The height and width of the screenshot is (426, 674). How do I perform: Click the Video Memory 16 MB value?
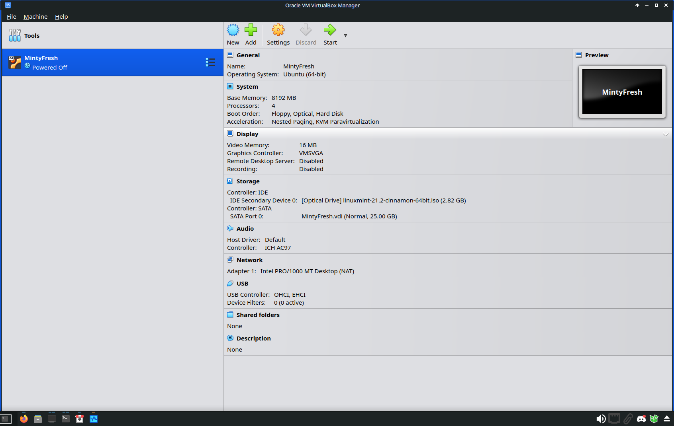coord(308,145)
